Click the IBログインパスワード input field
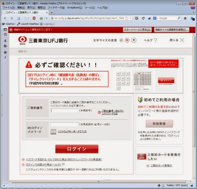The width and height of the screenshot is (197, 189). click(64, 124)
